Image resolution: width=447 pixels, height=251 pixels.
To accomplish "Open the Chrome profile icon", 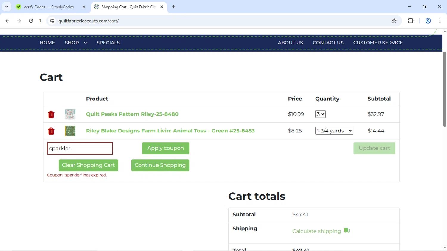I will pyautogui.click(x=428, y=21).
